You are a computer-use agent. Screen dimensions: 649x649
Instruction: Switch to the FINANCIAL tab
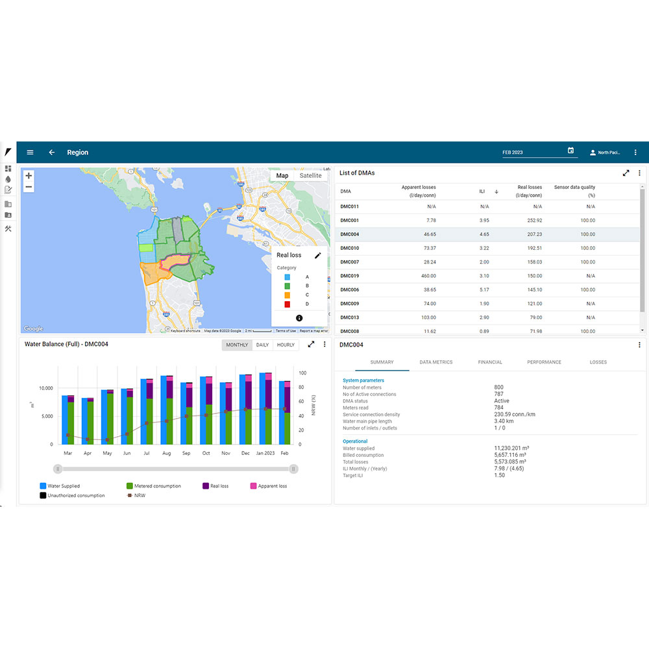[490, 362]
